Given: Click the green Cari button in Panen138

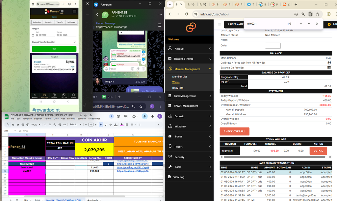Looking at the screenshot, I should coord(54,49).
